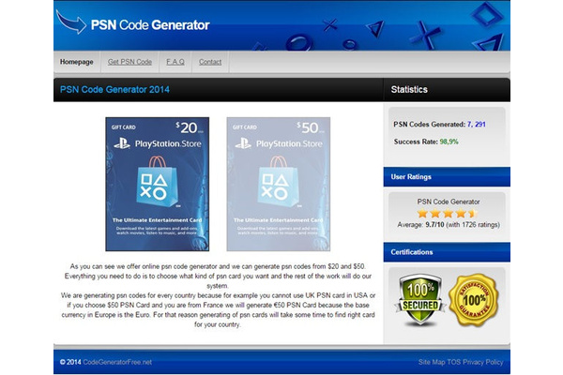Click the star rating icons

[448, 214]
